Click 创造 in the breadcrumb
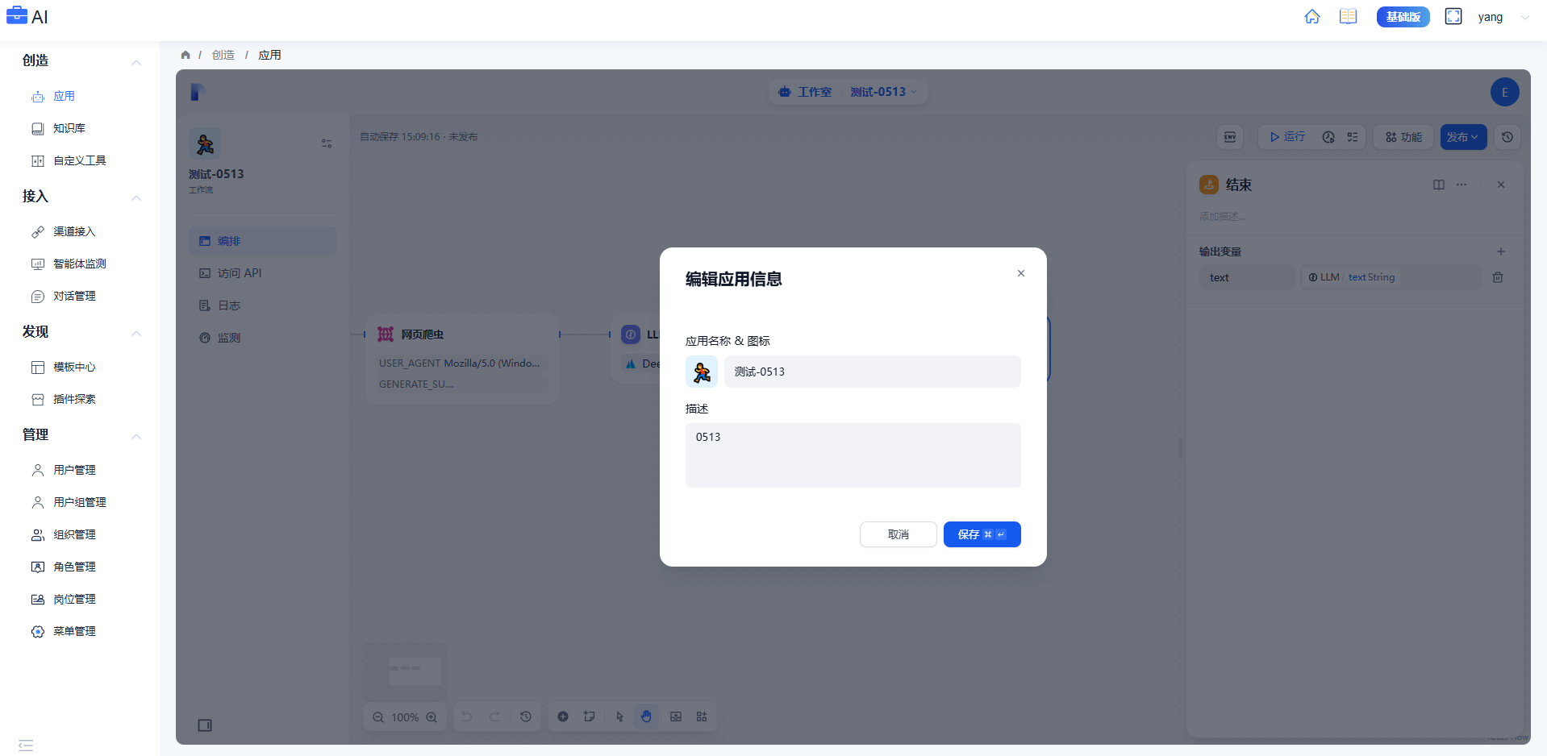 pyautogui.click(x=223, y=55)
